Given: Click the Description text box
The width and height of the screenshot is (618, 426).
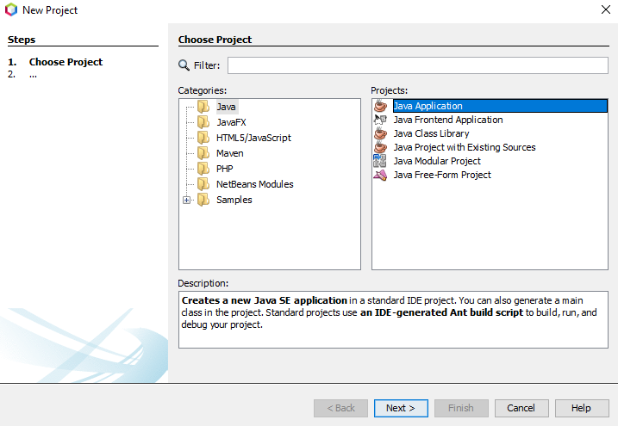Looking at the screenshot, I should (x=393, y=319).
